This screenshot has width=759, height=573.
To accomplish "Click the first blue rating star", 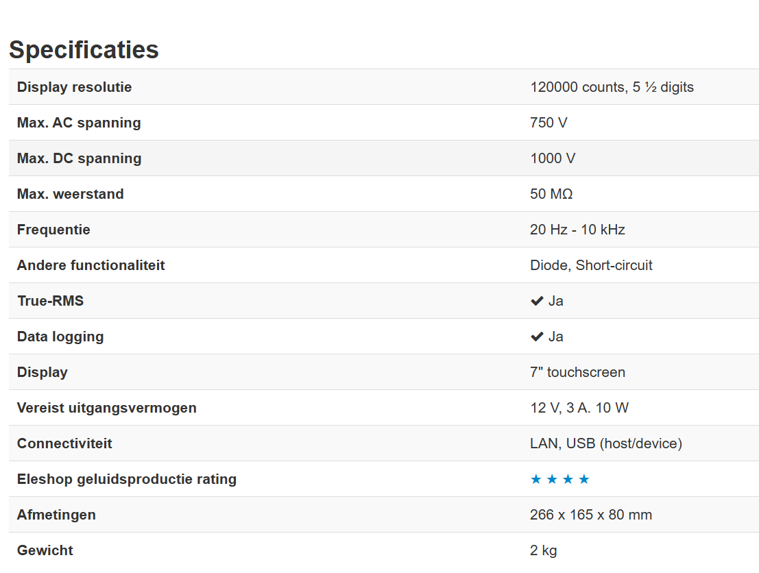I will [536, 479].
